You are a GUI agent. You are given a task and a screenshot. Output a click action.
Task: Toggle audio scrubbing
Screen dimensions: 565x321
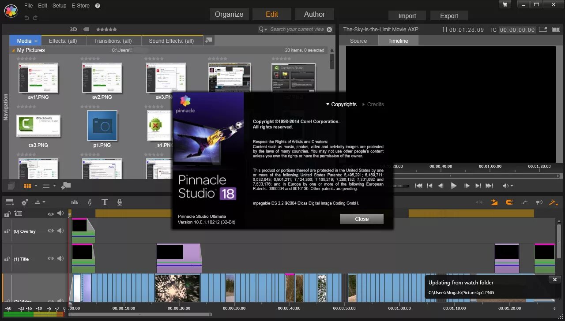539,202
